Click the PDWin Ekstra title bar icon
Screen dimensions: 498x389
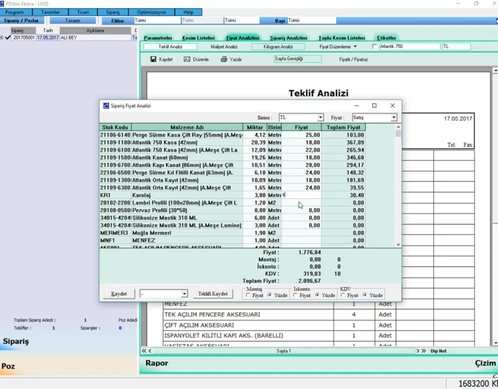point(2,3)
